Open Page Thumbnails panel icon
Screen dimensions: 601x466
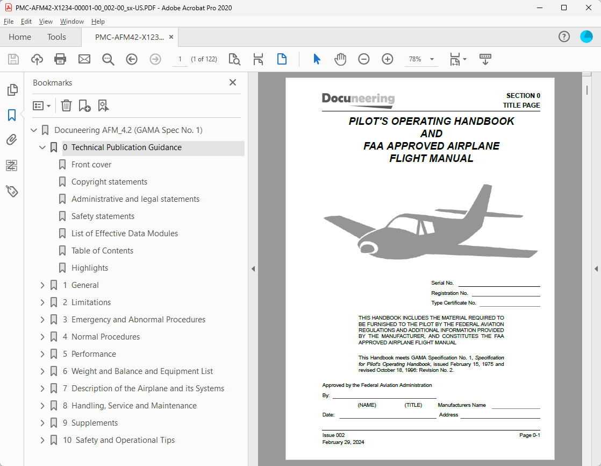12,90
